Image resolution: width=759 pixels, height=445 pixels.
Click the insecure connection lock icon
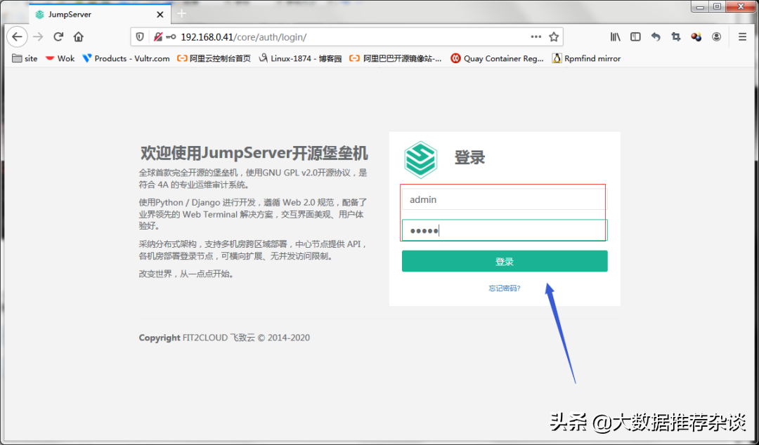click(158, 36)
